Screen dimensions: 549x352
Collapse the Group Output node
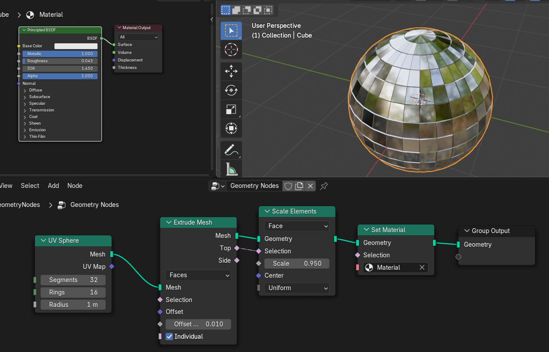(x=467, y=231)
